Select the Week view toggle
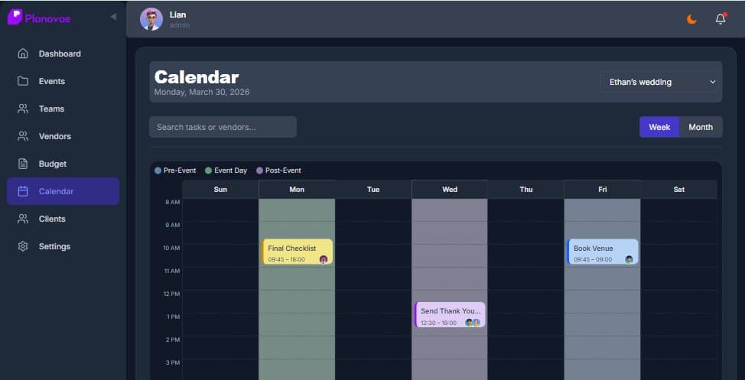Viewport: 745px width, 380px height. pyautogui.click(x=659, y=127)
